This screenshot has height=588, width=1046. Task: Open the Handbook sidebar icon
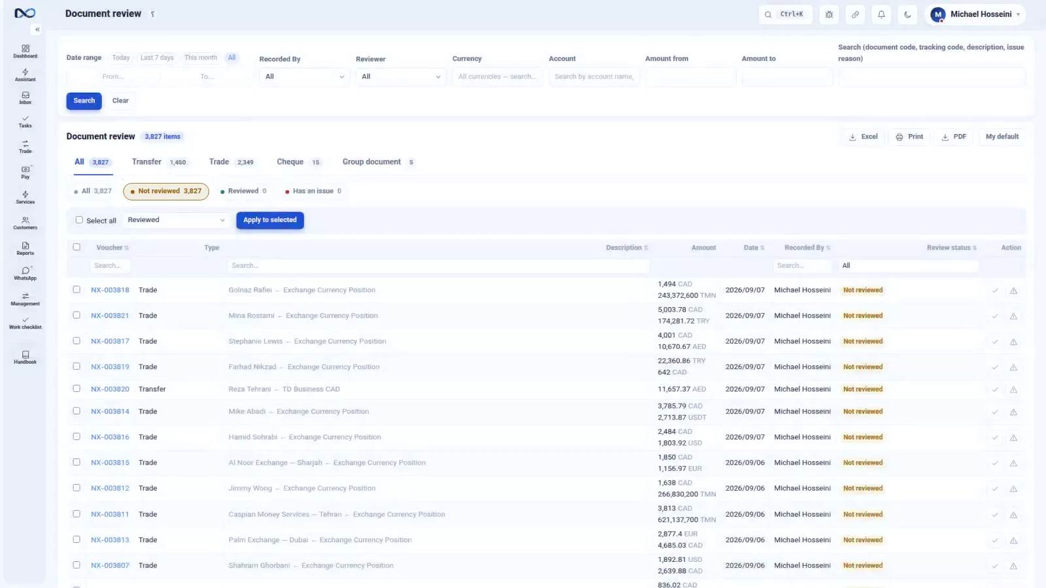coord(25,357)
